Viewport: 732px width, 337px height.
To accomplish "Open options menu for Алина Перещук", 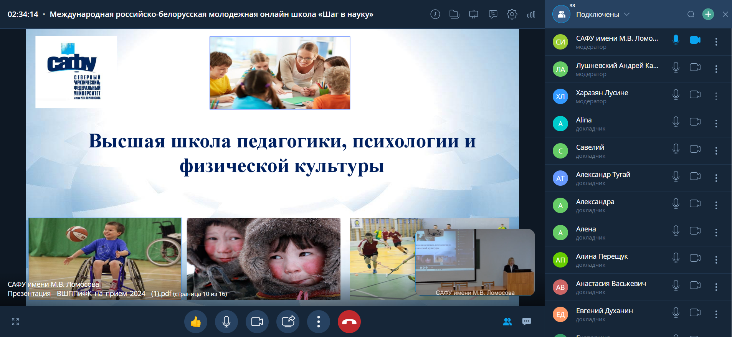I will pos(716,260).
